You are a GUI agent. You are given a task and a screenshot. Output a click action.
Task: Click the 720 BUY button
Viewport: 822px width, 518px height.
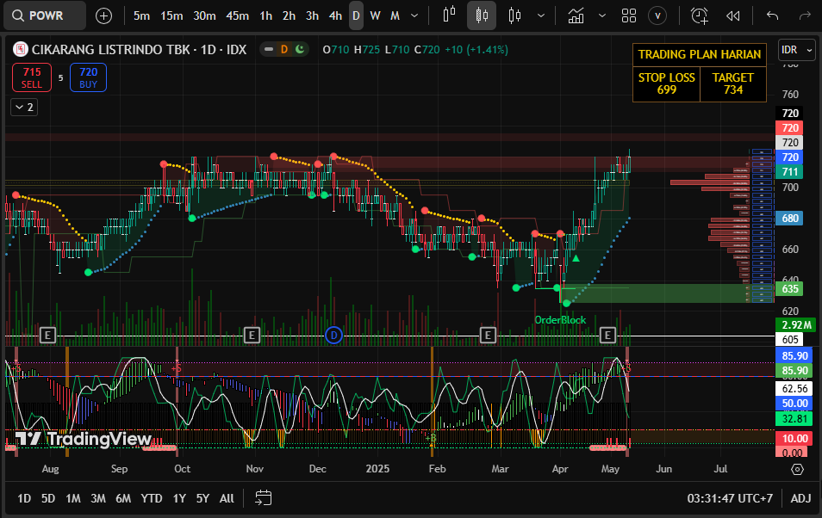point(88,78)
